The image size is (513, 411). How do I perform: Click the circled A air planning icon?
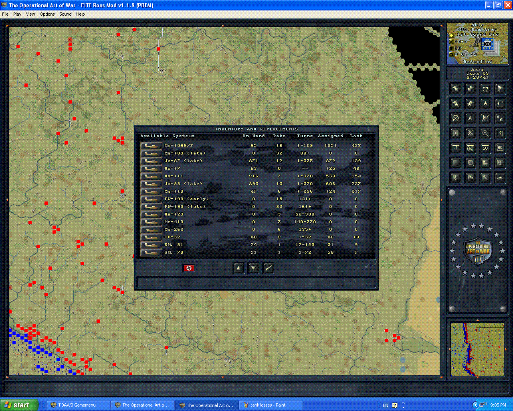point(470,118)
